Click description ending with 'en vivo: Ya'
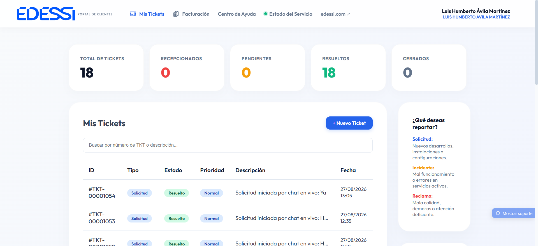 [281, 193]
